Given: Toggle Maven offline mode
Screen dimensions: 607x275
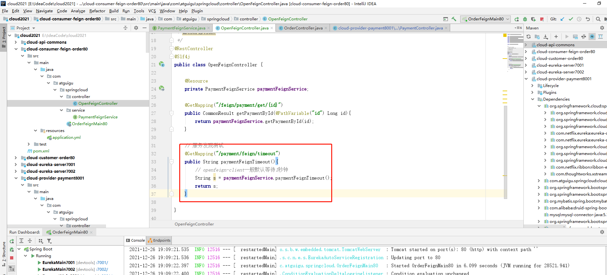Looking at the screenshot, I should [584, 37].
